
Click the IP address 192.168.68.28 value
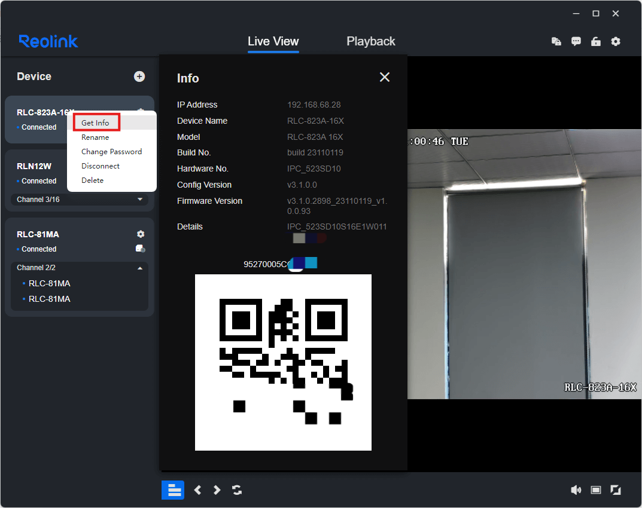(x=314, y=105)
